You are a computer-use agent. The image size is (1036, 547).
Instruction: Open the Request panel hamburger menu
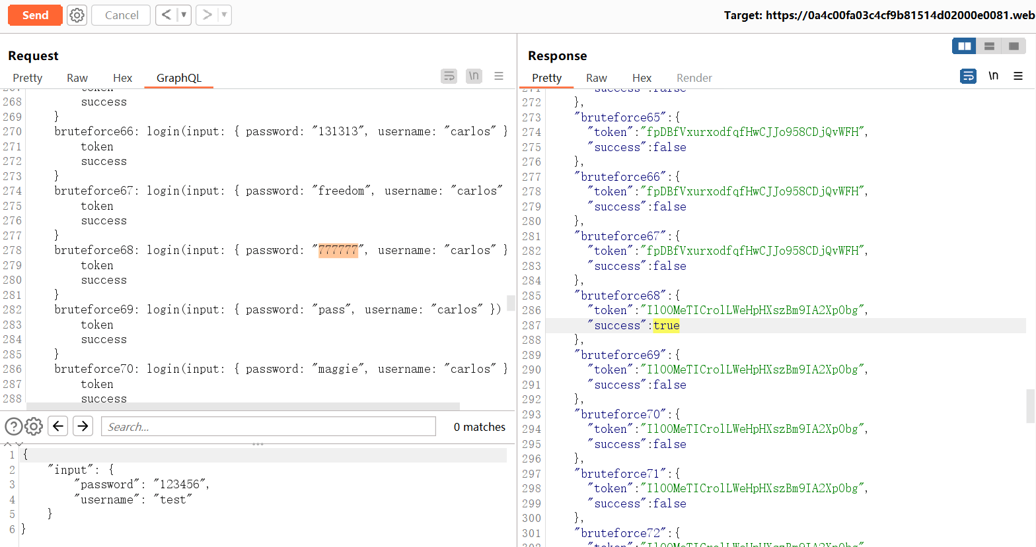pos(499,77)
